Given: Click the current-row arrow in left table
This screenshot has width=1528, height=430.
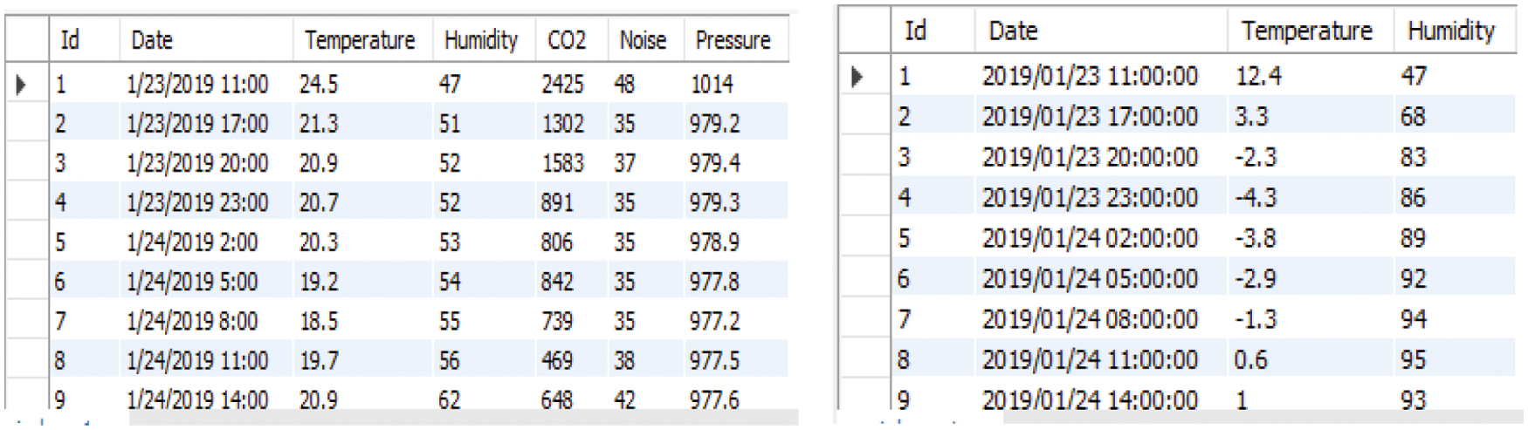Looking at the screenshot, I should coord(22,85).
